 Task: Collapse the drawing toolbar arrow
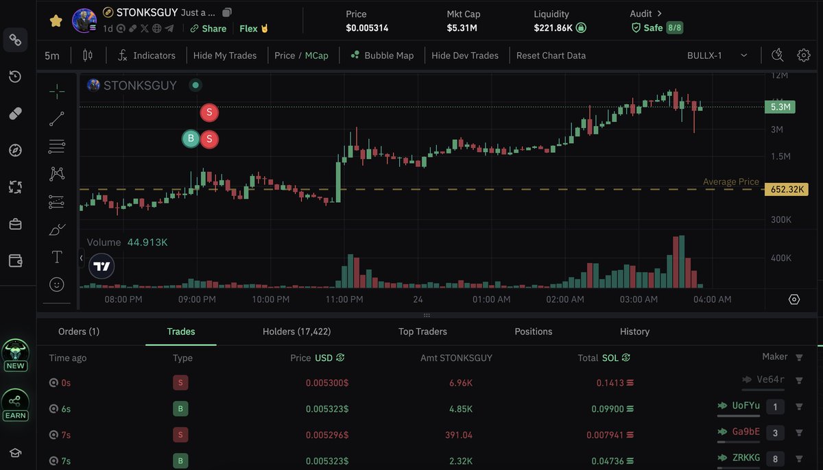point(82,258)
